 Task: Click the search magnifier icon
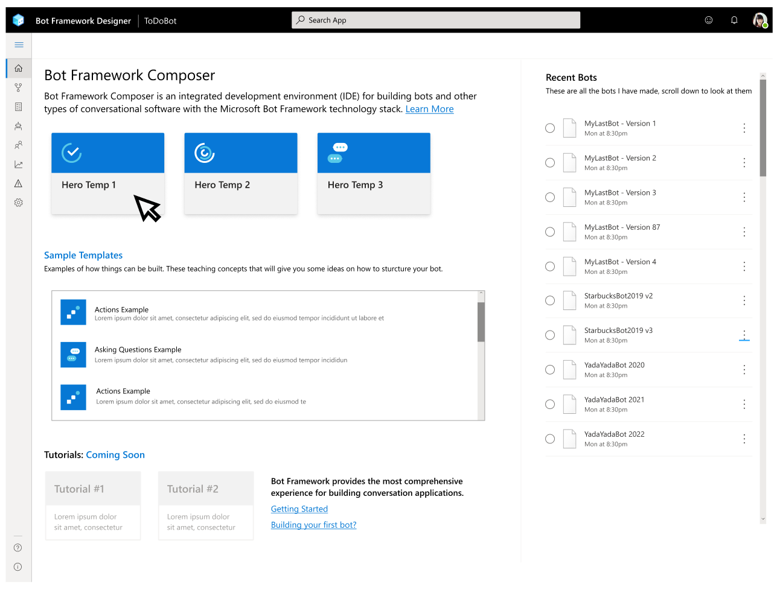(301, 20)
